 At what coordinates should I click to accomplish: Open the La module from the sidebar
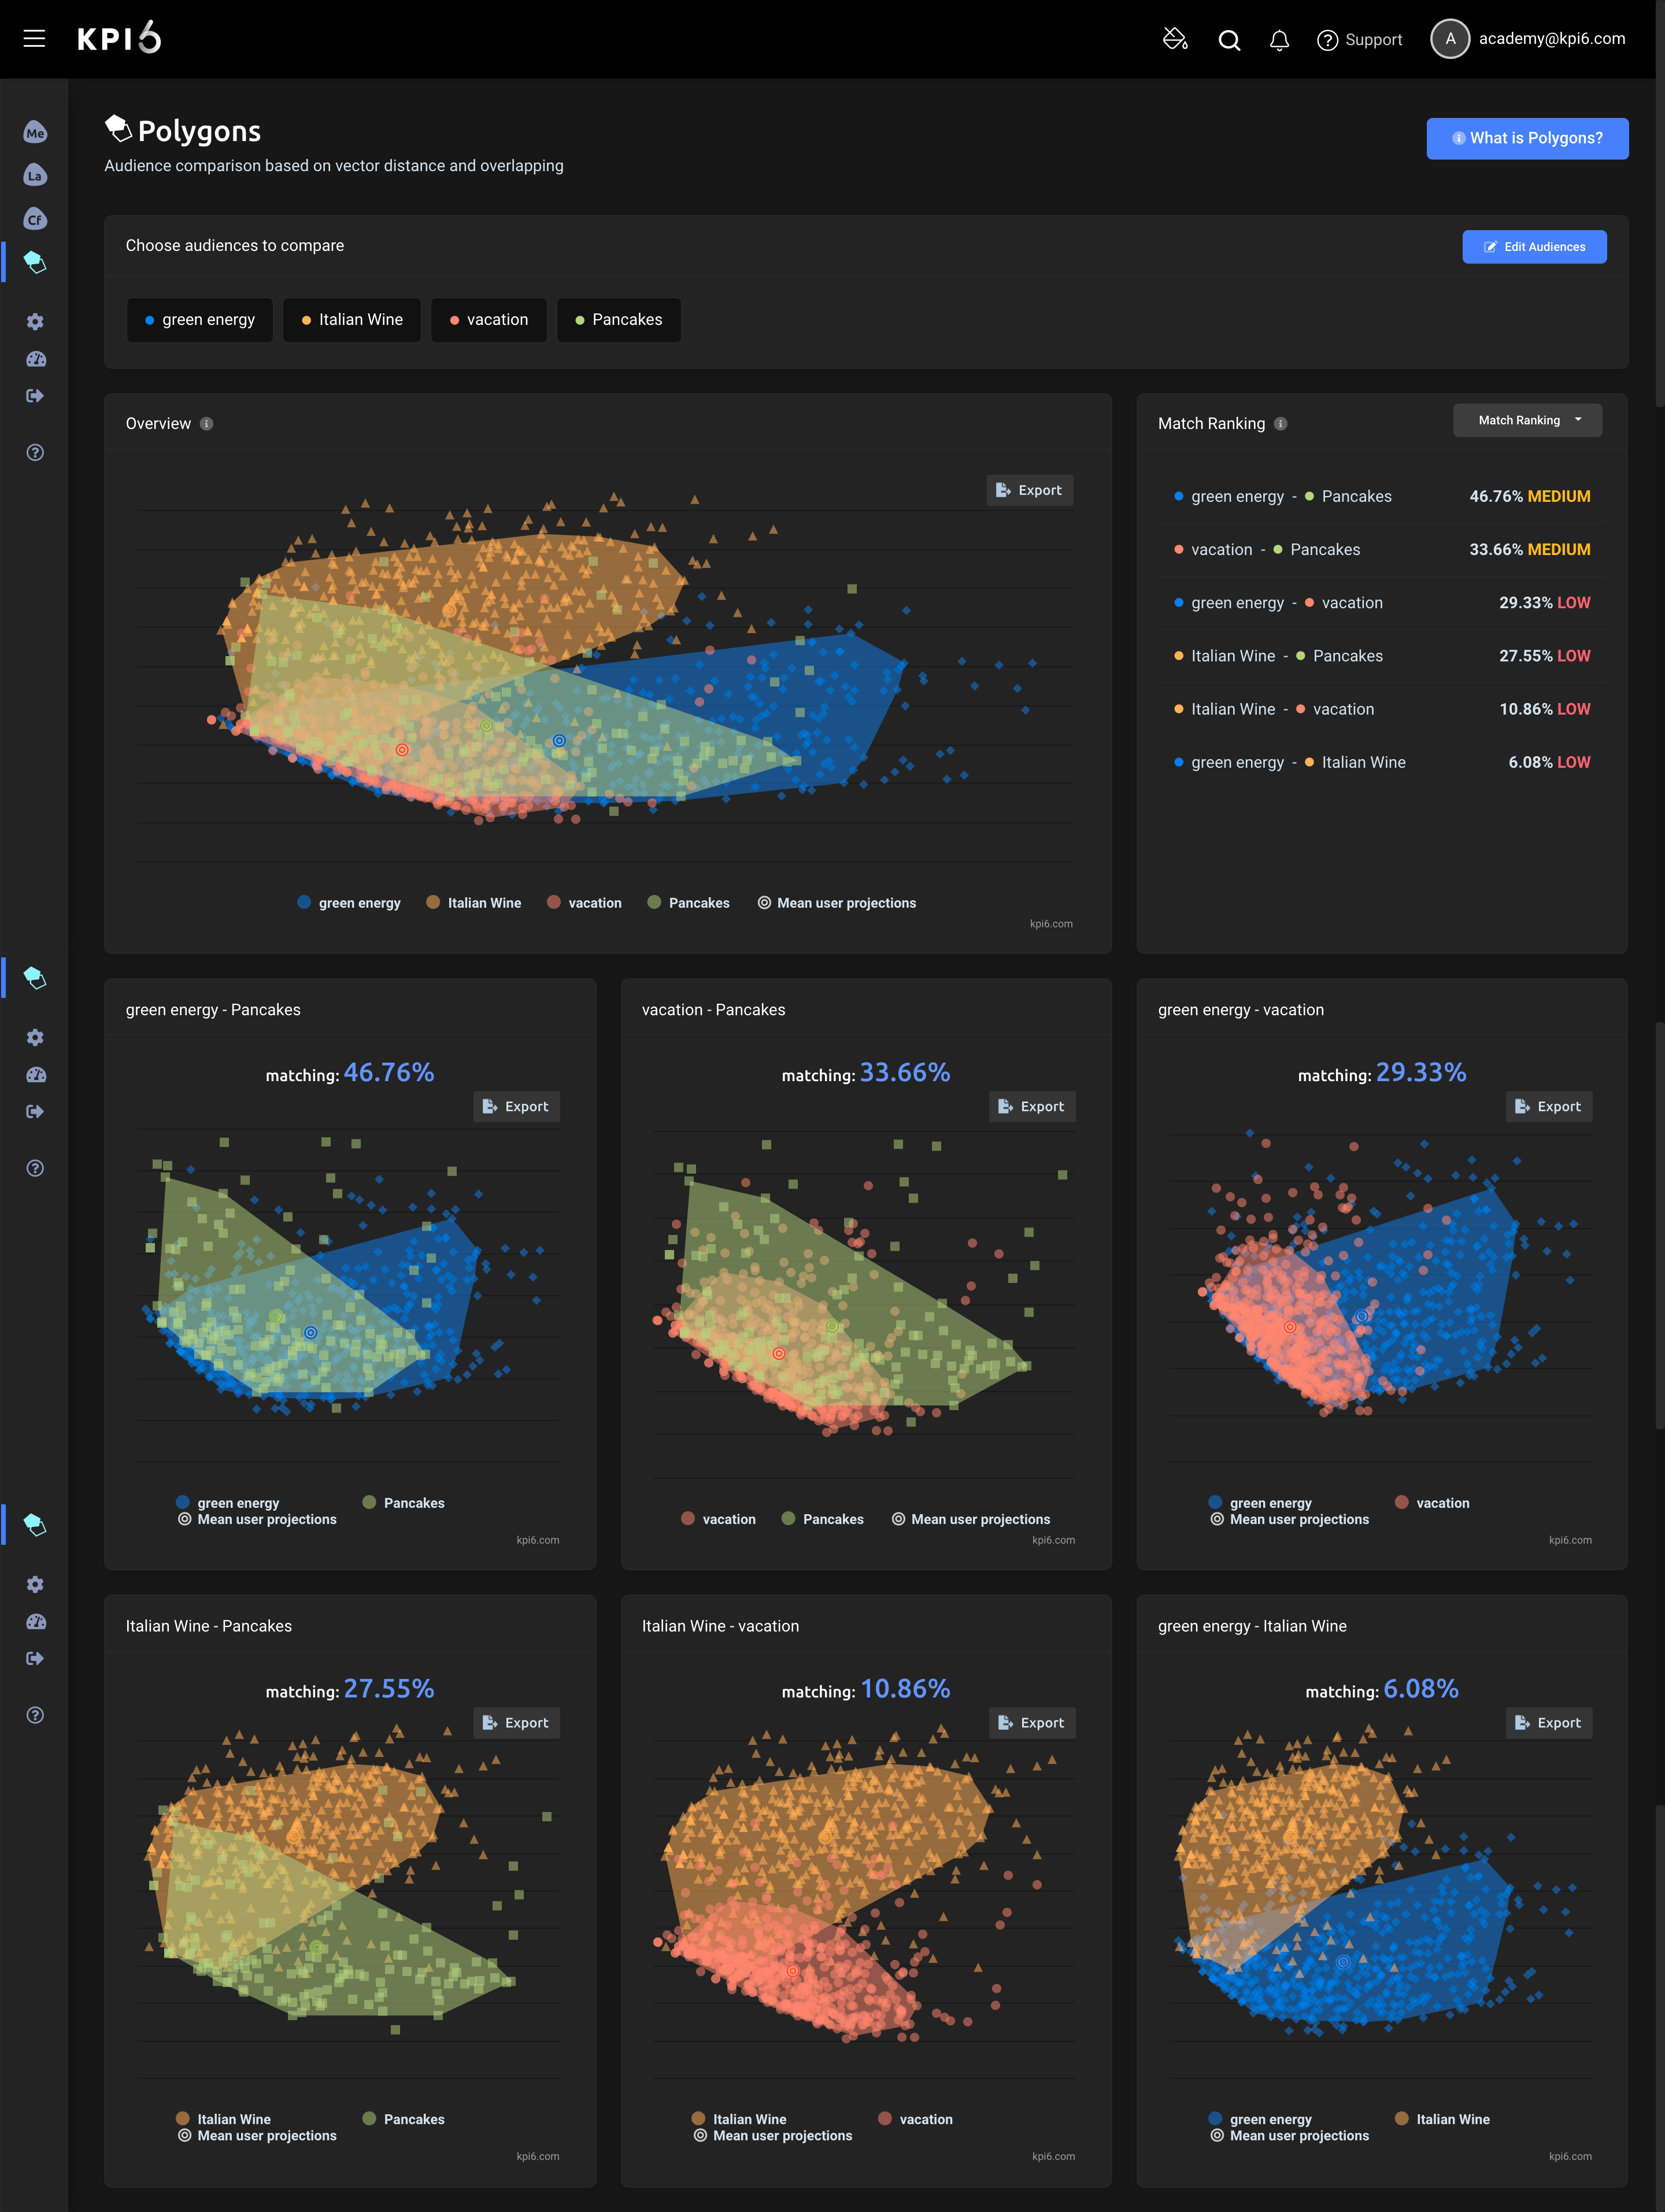36,174
